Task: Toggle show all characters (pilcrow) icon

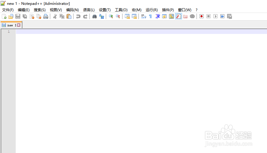Action: tap(150, 16)
